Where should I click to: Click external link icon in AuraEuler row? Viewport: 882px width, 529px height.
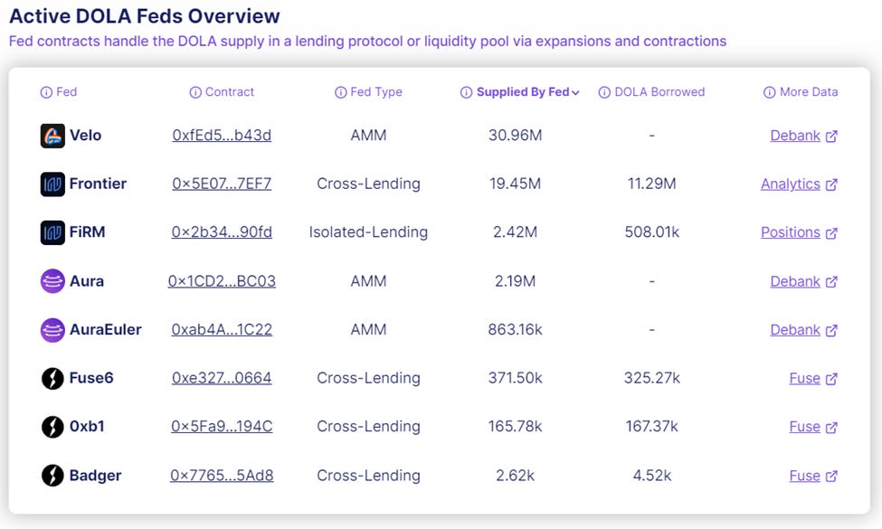[831, 330]
